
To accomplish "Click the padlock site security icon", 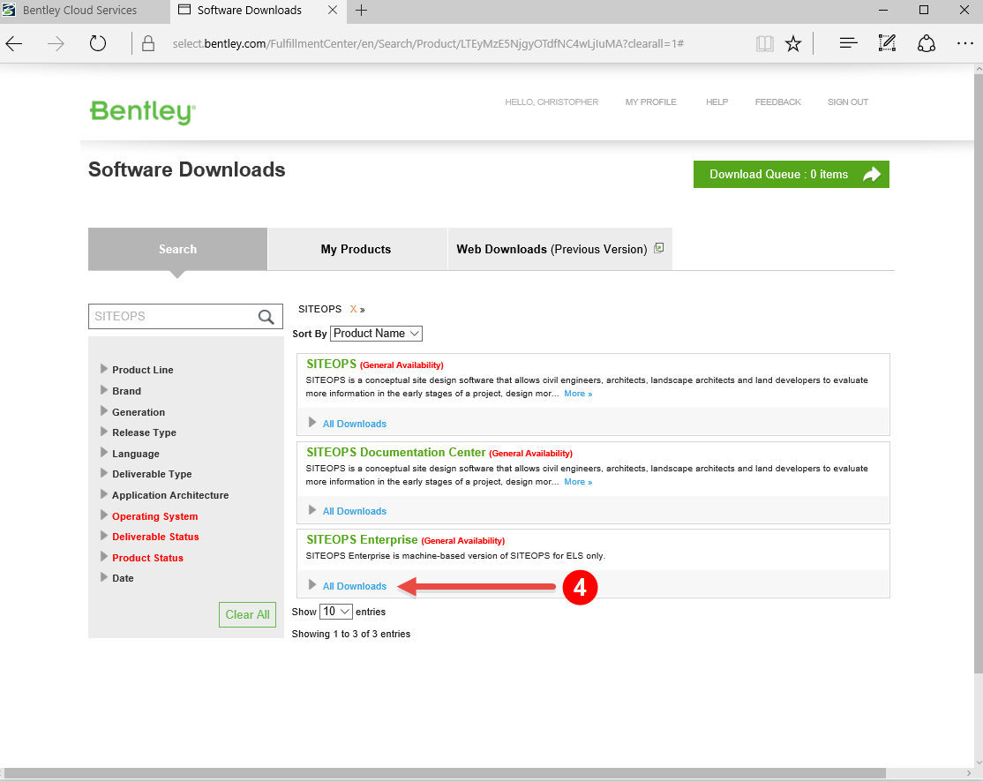I will (x=148, y=43).
